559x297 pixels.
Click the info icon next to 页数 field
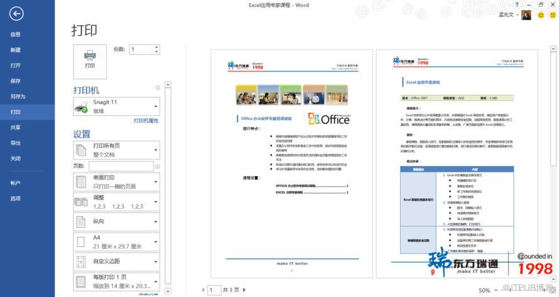(x=158, y=167)
